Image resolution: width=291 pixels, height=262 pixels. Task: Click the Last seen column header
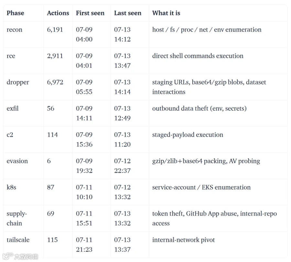[128, 13]
